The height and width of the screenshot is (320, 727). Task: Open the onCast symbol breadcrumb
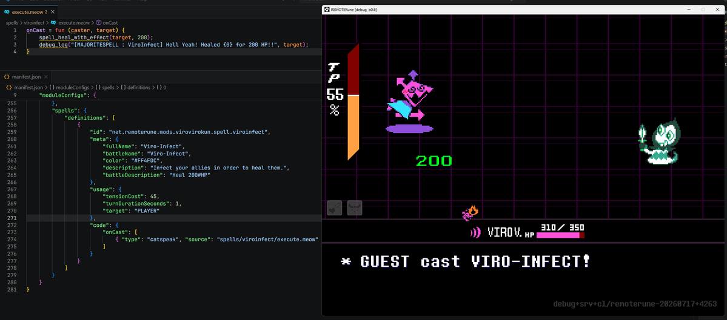[110, 22]
